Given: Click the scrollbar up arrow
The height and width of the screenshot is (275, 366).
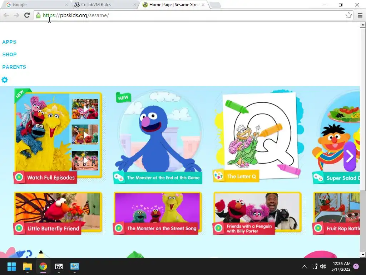Looking at the screenshot, I should point(363,25).
